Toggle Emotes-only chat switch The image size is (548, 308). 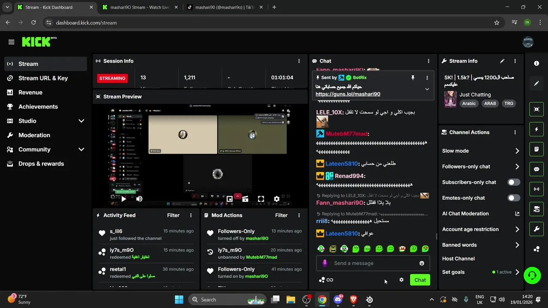tap(514, 198)
